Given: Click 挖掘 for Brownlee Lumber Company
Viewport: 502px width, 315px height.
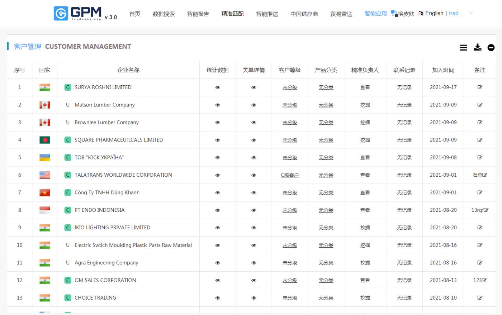Looking at the screenshot, I should (x=365, y=122).
